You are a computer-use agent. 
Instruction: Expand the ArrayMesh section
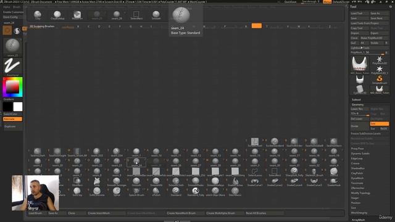(x=359, y=220)
